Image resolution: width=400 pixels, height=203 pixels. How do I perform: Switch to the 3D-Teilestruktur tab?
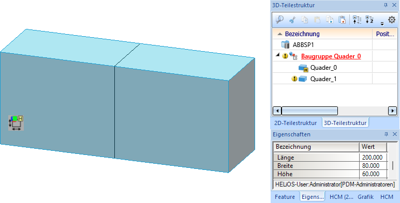(345, 123)
